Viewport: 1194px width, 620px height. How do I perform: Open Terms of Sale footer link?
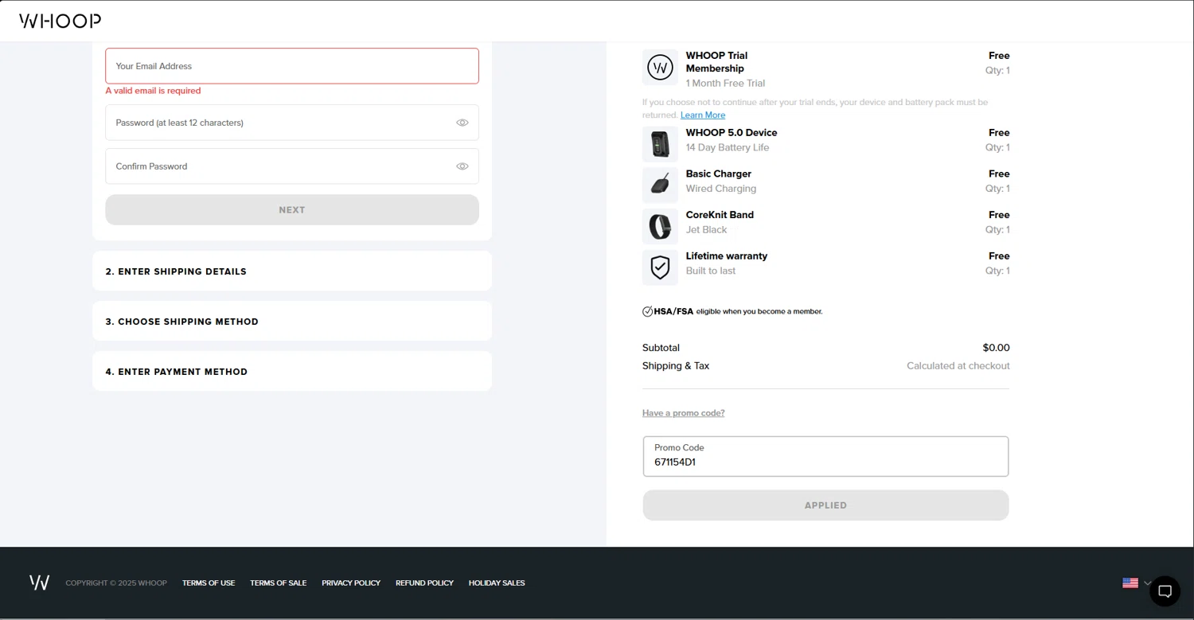(279, 583)
